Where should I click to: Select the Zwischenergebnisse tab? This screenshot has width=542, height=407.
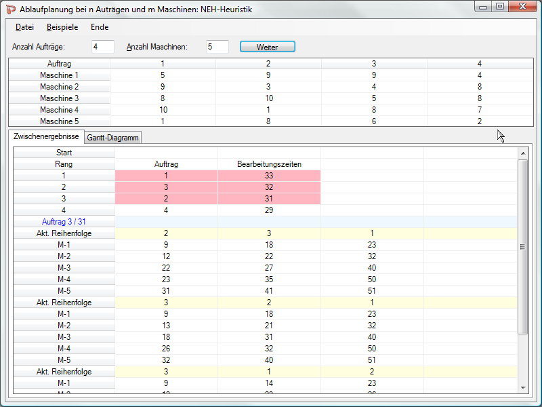tap(46, 137)
